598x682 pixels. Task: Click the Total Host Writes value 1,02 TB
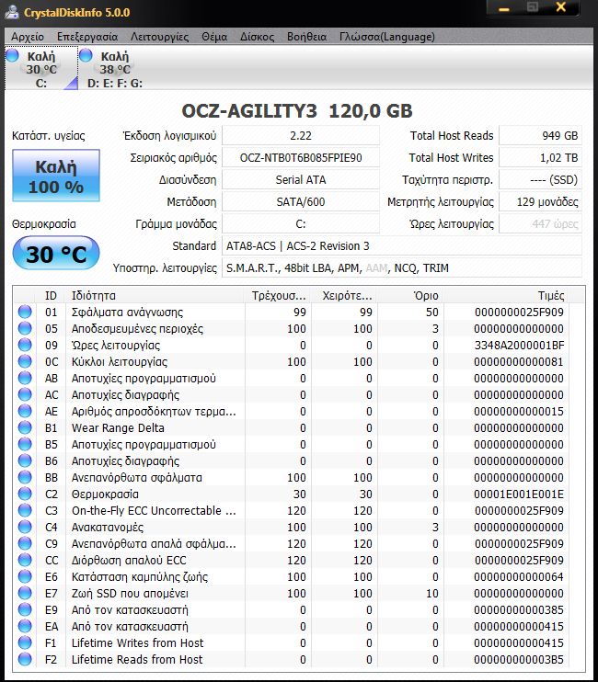tap(540, 158)
